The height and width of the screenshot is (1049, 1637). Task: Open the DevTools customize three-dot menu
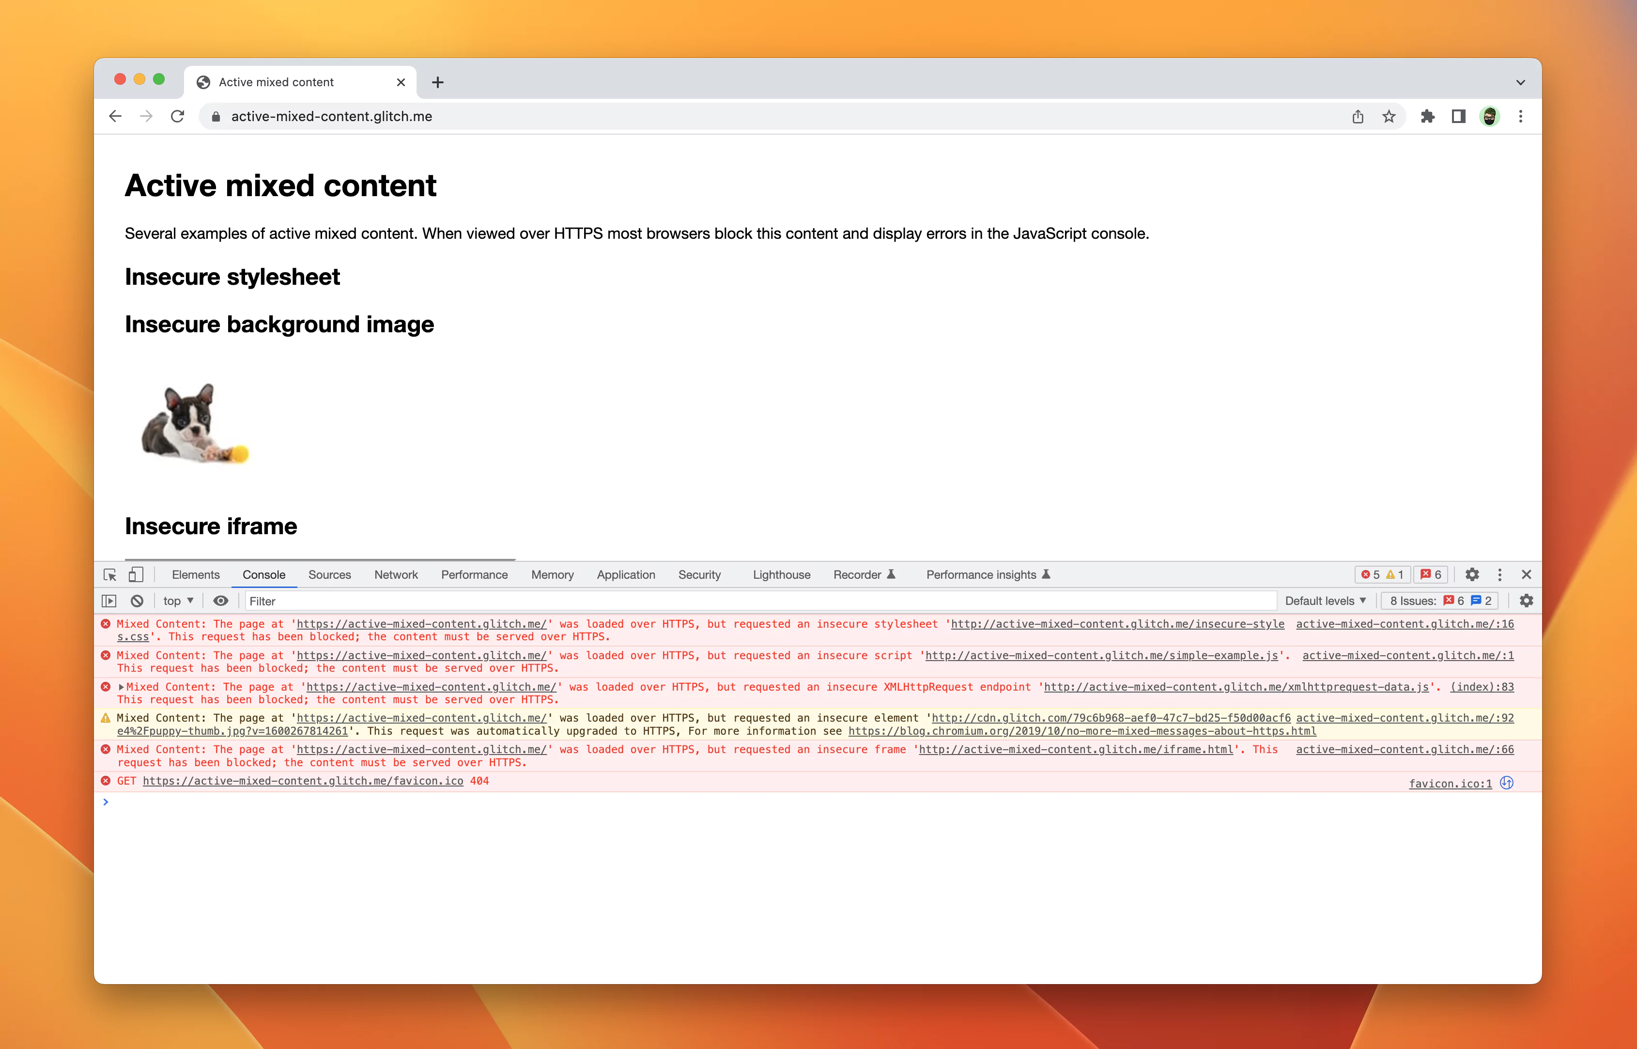[1498, 575]
